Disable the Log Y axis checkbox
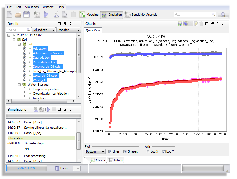This screenshot has height=179, width=237. click(164, 151)
